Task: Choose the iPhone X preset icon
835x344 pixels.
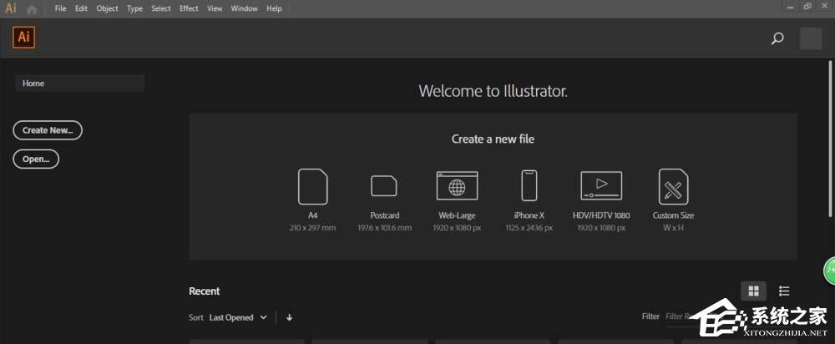Action: (529, 185)
